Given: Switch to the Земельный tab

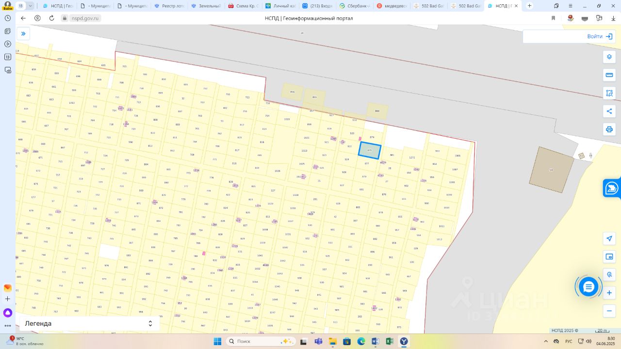Looking at the screenshot, I should tap(206, 6).
